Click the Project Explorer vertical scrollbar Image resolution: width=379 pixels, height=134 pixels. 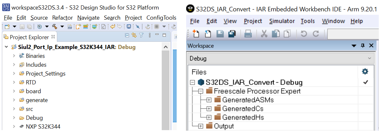pos(165,89)
